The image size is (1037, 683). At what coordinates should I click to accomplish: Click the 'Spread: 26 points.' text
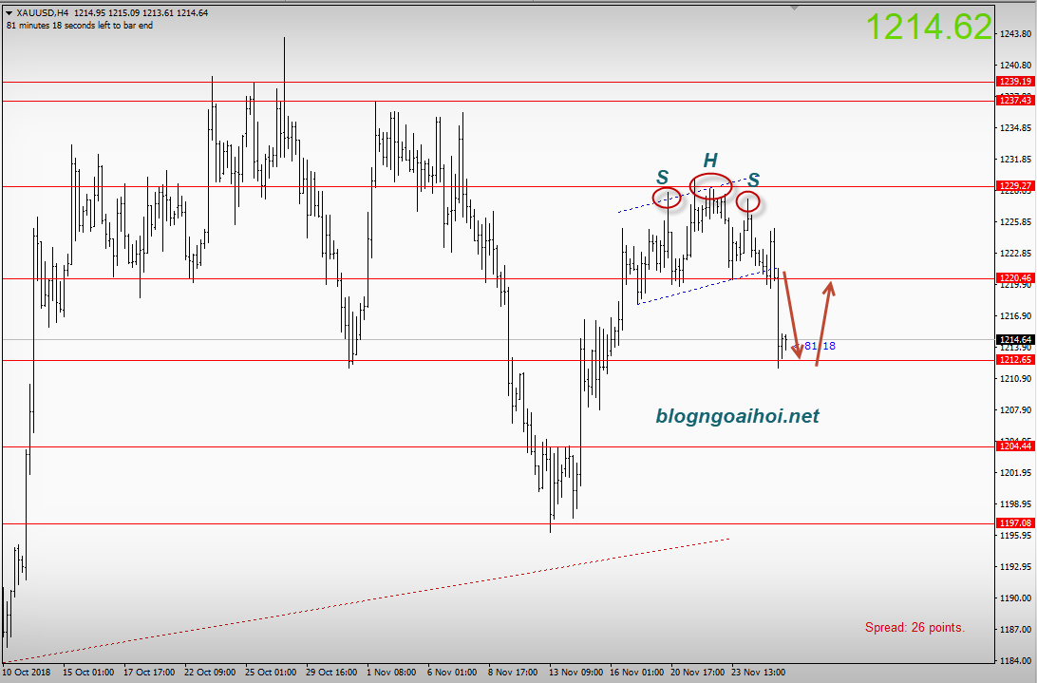pyautogui.click(x=914, y=627)
